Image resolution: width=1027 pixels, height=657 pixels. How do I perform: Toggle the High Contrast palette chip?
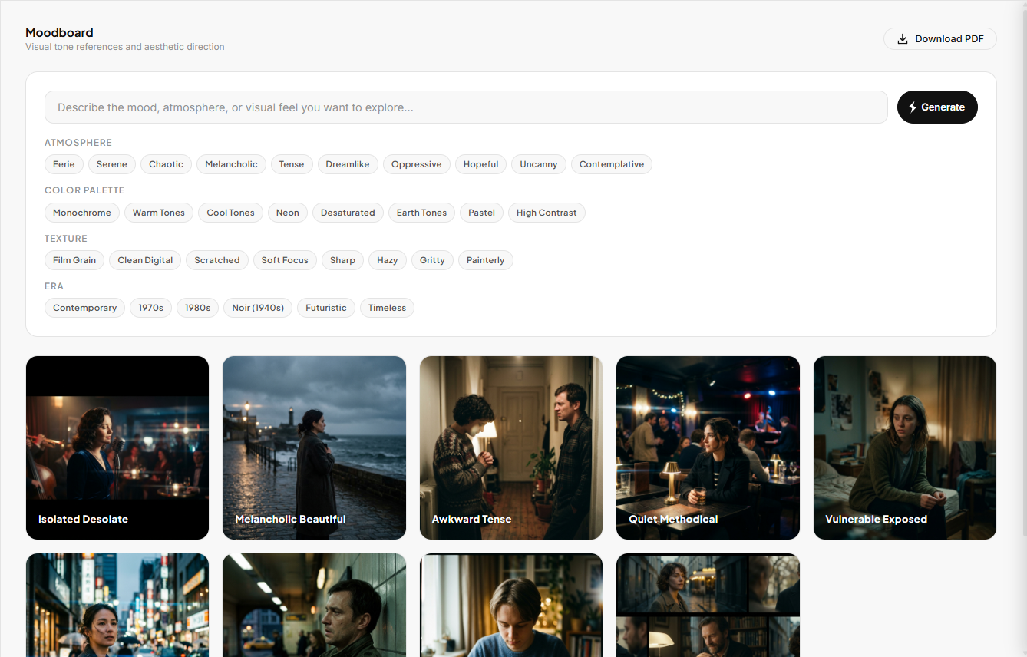point(547,213)
